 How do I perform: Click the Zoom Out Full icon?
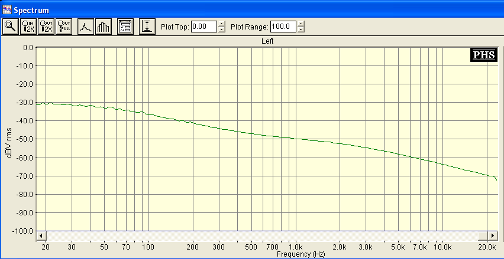coord(64,27)
